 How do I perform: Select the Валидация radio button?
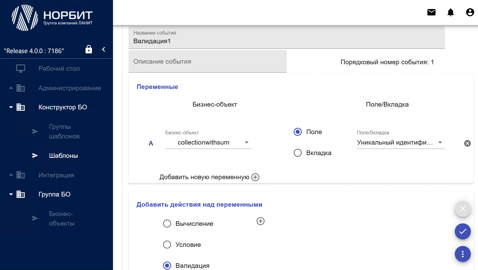167,266
